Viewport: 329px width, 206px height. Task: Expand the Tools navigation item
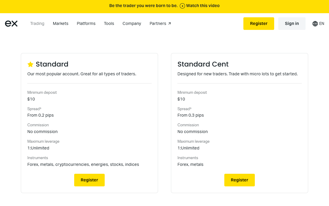[109, 23]
